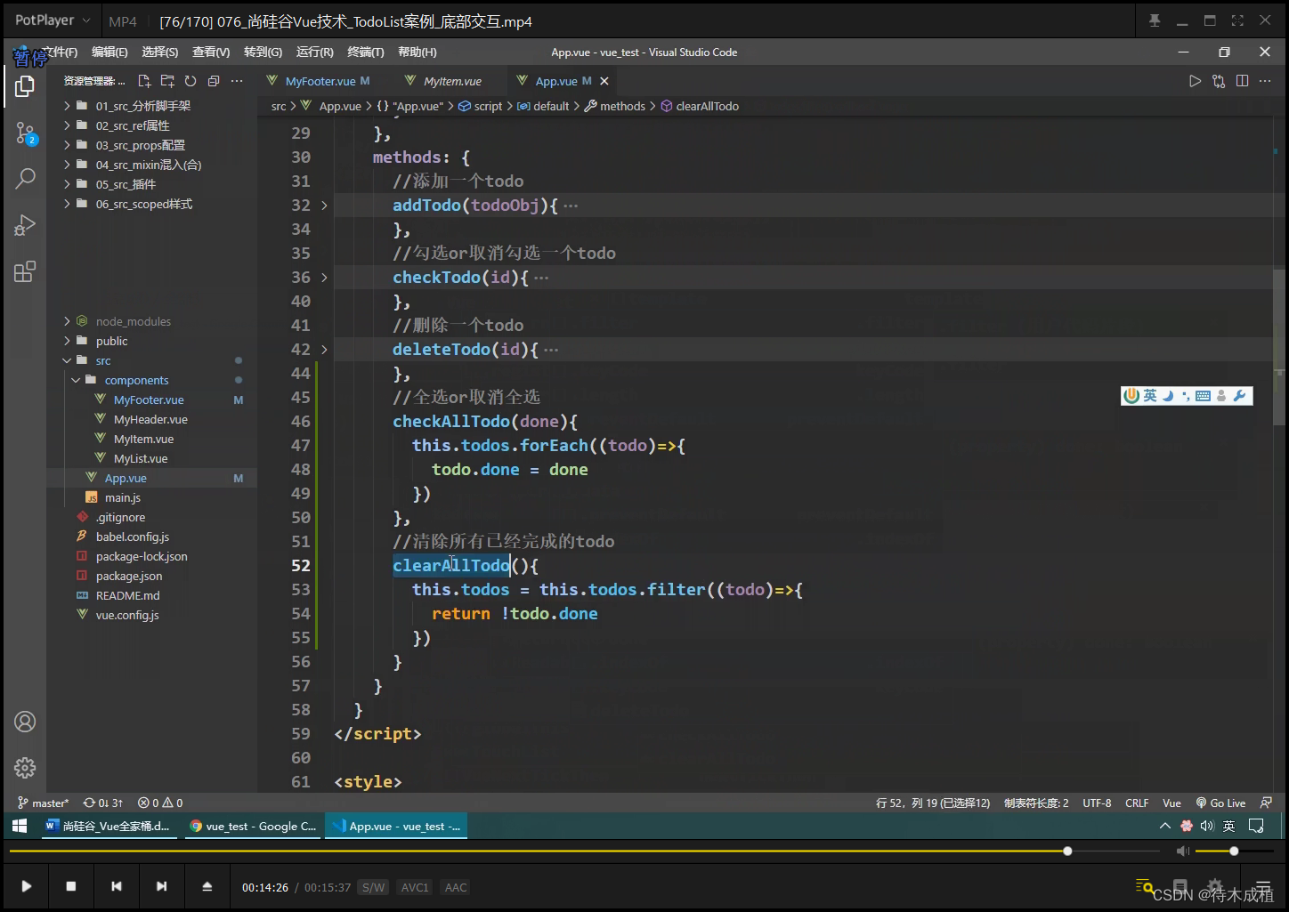Split the editor to the right

point(1242,81)
